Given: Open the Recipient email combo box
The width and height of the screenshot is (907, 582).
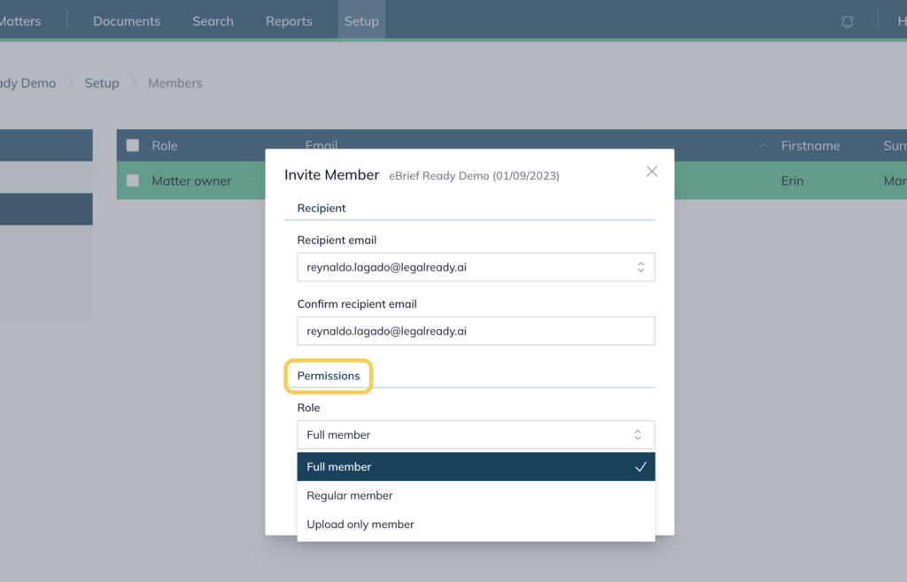Looking at the screenshot, I should tap(476, 267).
